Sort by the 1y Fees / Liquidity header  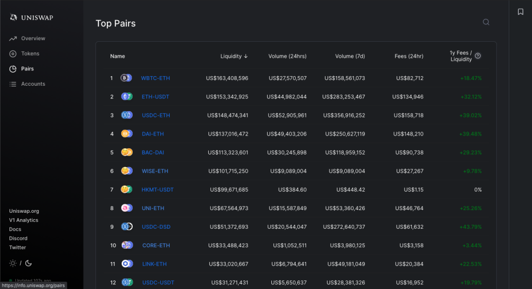(461, 56)
